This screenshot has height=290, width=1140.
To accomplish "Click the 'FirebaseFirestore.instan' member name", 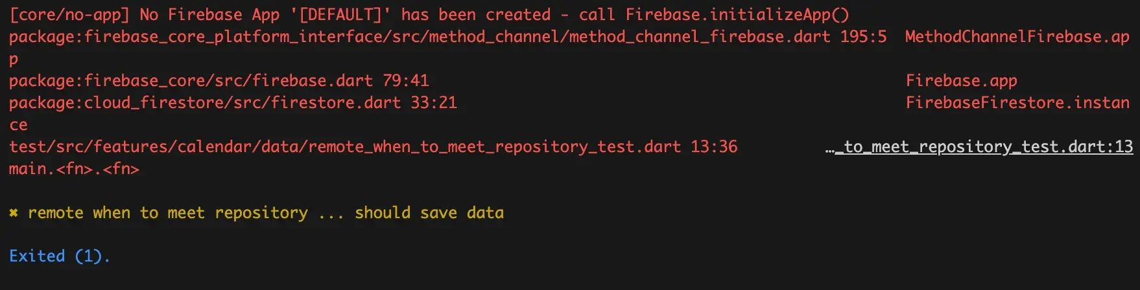I will [x=1017, y=103].
